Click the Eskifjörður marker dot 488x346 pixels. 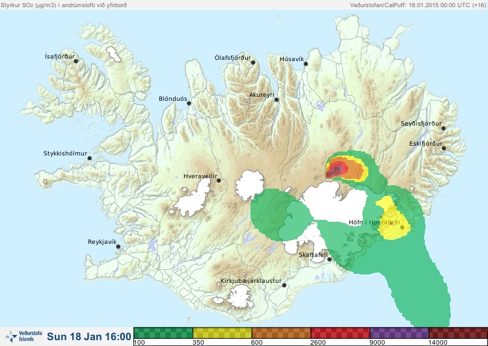[444, 148]
